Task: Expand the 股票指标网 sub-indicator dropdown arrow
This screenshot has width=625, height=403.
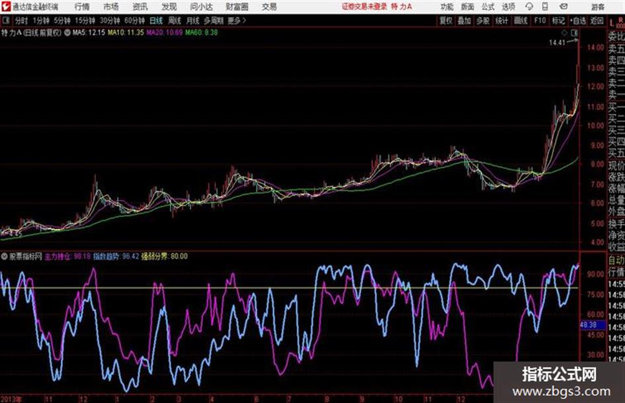Action: pos(5,256)
